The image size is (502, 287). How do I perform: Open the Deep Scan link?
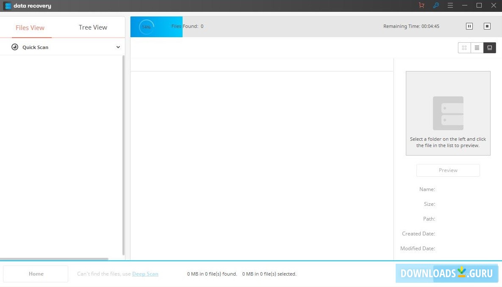click(145, 274)
